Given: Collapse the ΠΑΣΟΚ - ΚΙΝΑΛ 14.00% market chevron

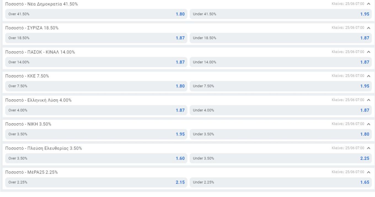Looking at the screenshot, I should click(369, 52).
